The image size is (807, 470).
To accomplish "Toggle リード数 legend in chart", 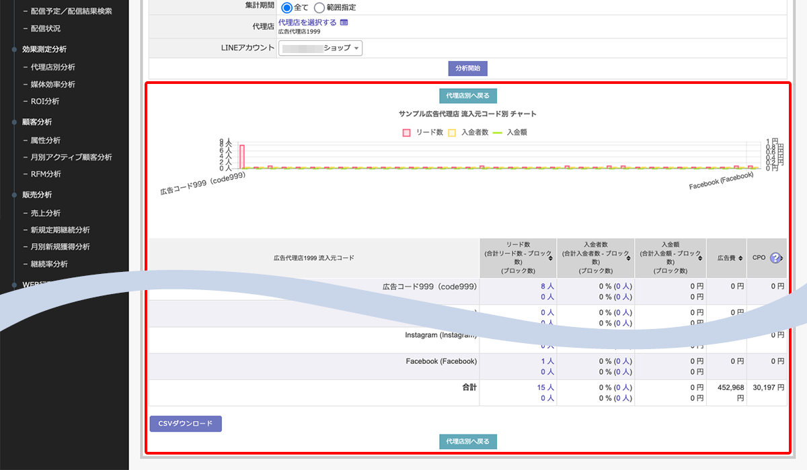I will point(422,133).
